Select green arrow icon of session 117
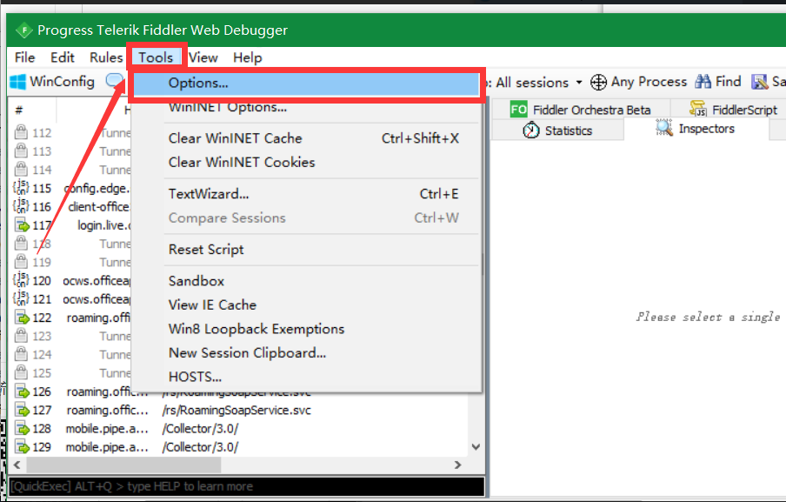This screenshot has width=786, height=502. [22, 225]
